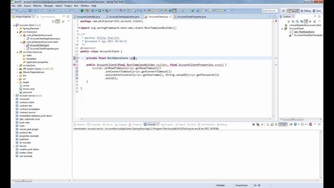The image size is (334, 188).
Task: Open the Markers view tab
Action: (x=79, y=124)
